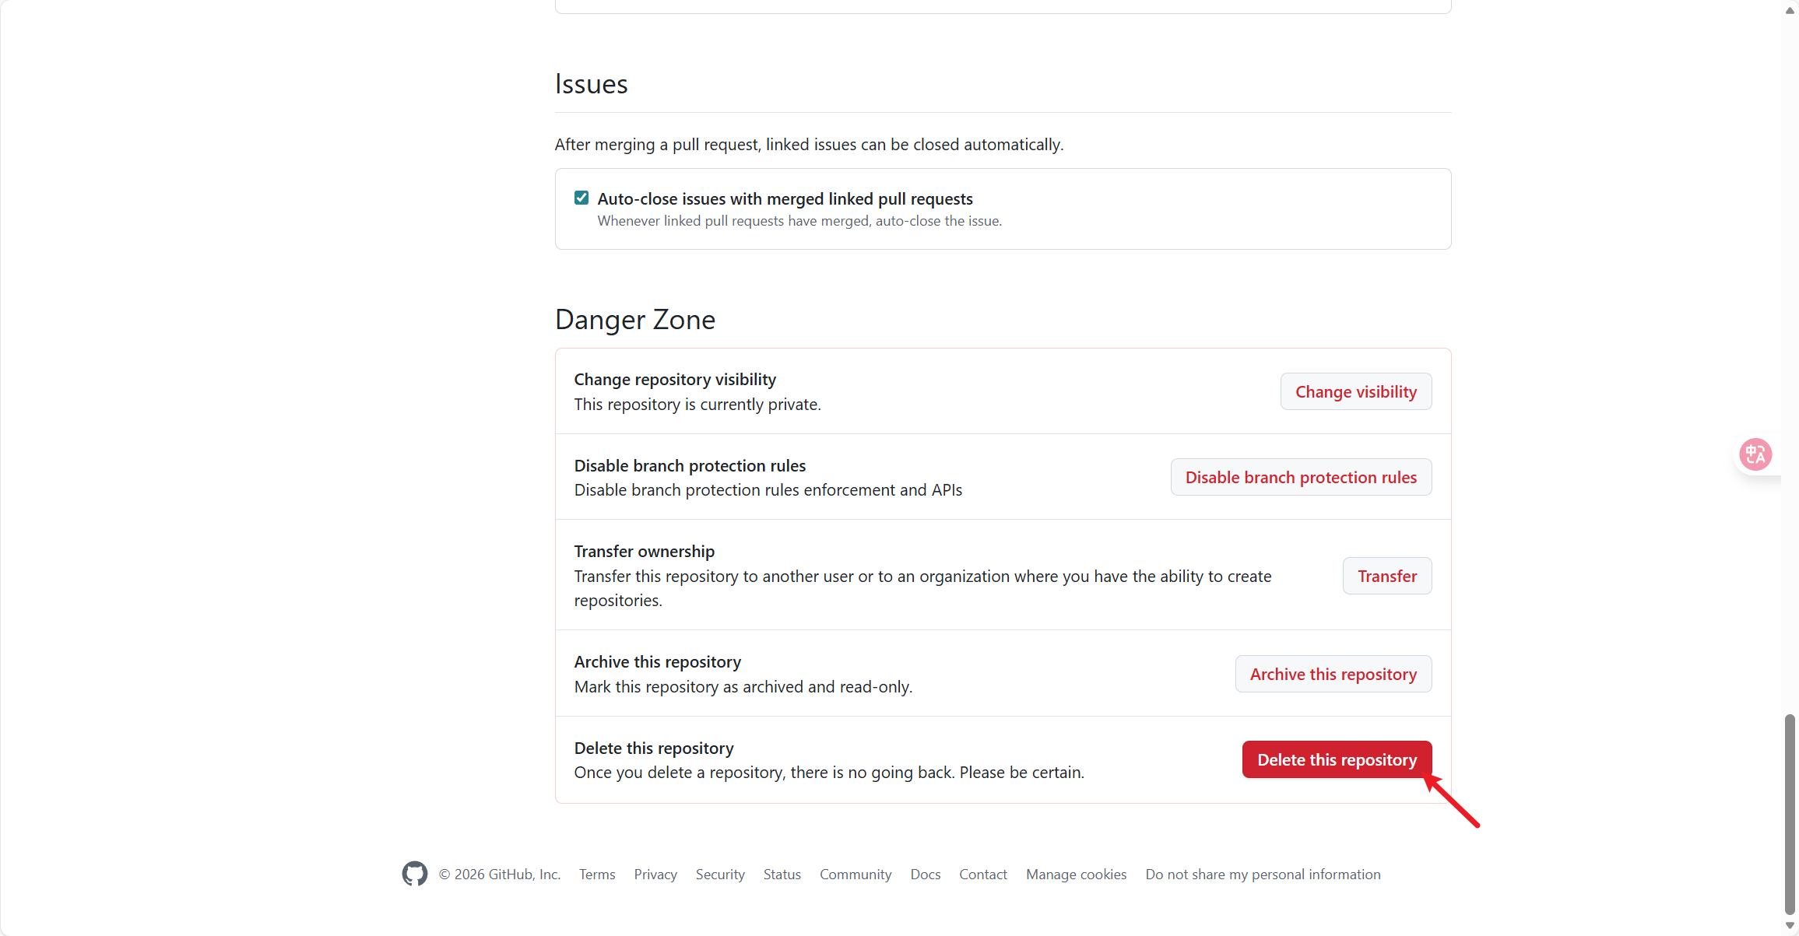
Task: Open the Privacy footer link
Action: tap(655, 875)
